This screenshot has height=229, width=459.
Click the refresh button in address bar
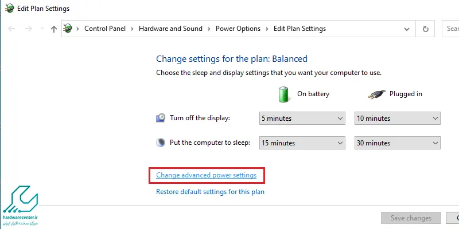425,29
